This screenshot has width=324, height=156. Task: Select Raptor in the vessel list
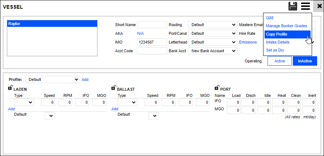(52, 24)
